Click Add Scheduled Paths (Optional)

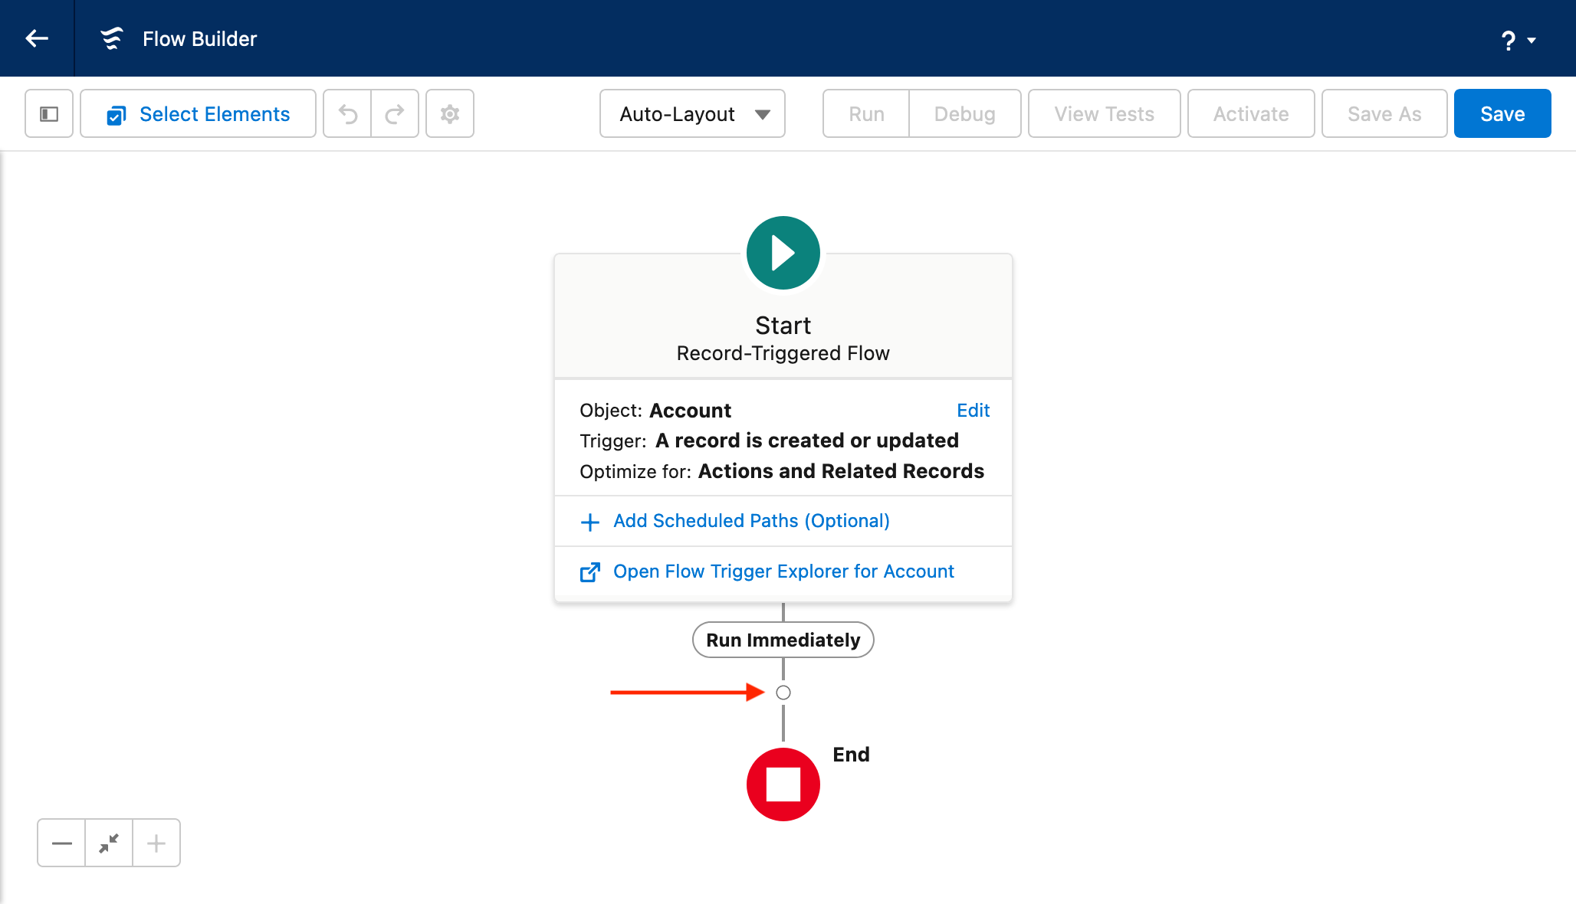point(751,521)
